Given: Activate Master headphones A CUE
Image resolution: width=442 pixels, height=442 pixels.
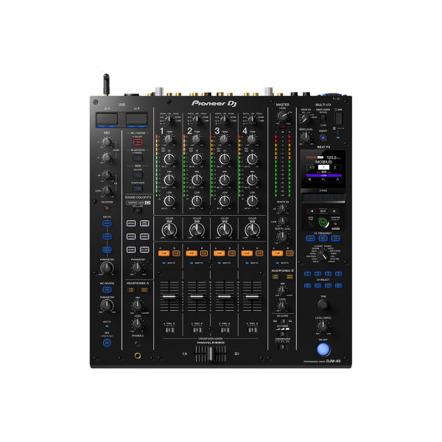Looking at the screenshot, I should (277, 253).
